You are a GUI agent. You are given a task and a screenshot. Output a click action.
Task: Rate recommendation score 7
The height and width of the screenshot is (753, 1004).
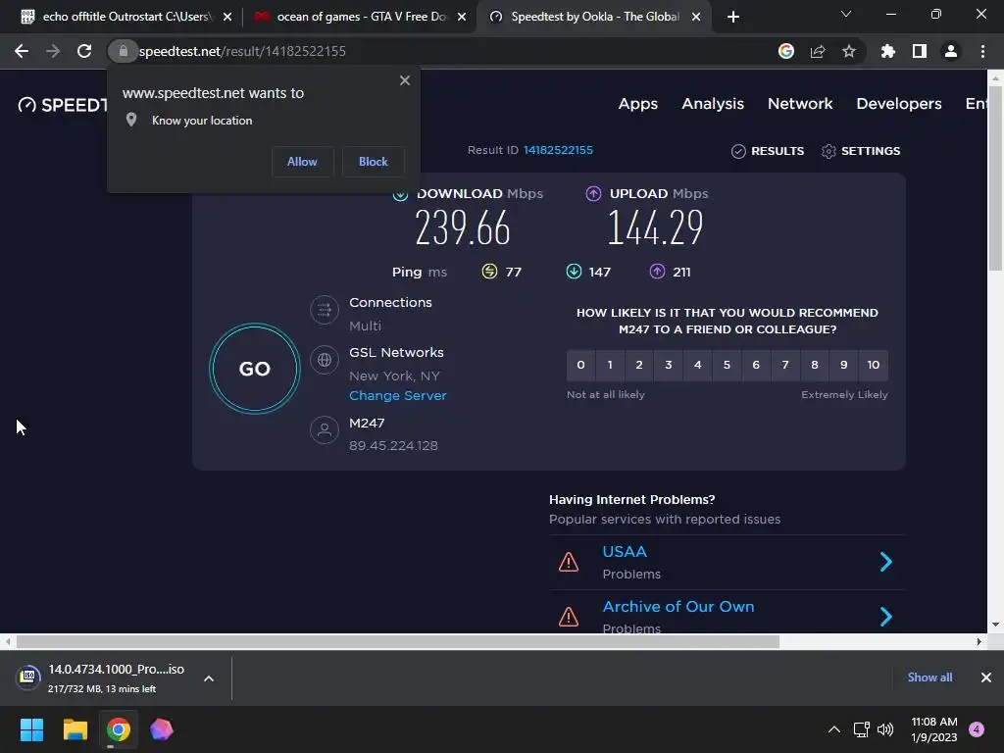[785, 365]
